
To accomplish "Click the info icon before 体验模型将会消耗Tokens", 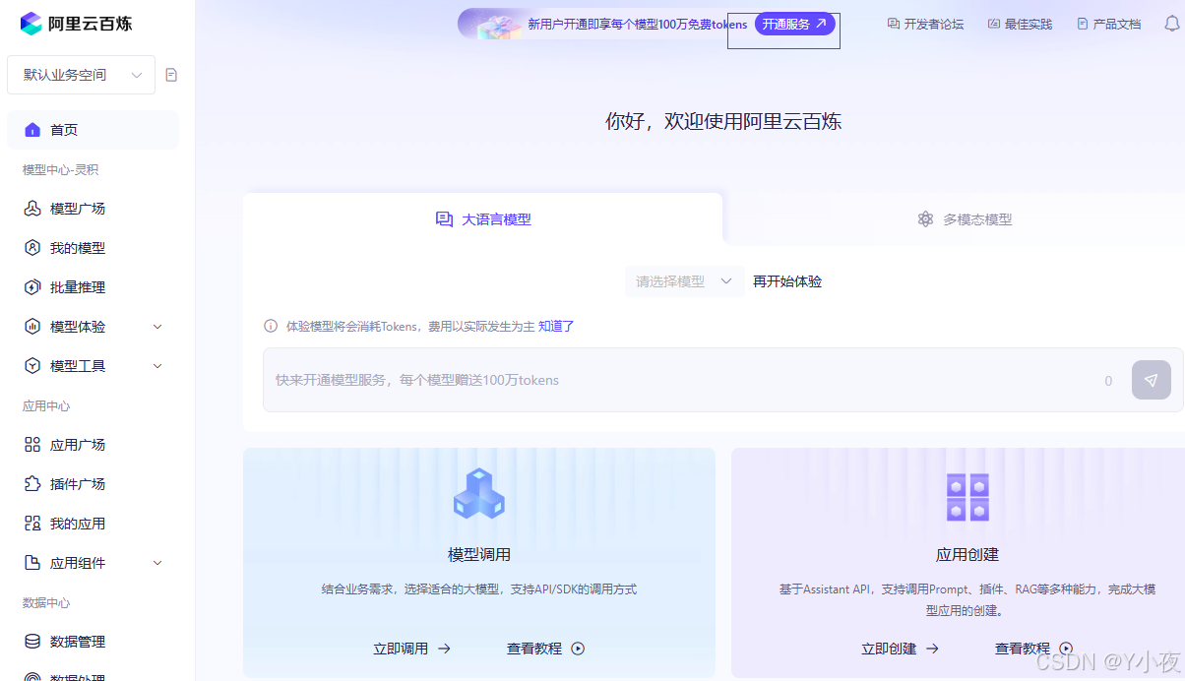I will point(271,326).
